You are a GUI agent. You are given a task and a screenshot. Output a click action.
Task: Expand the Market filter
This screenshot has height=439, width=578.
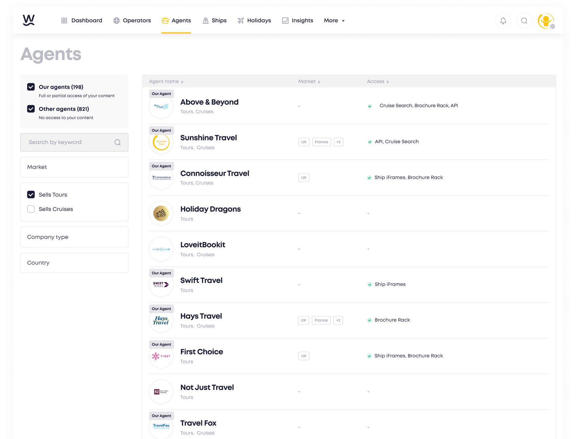74,167
